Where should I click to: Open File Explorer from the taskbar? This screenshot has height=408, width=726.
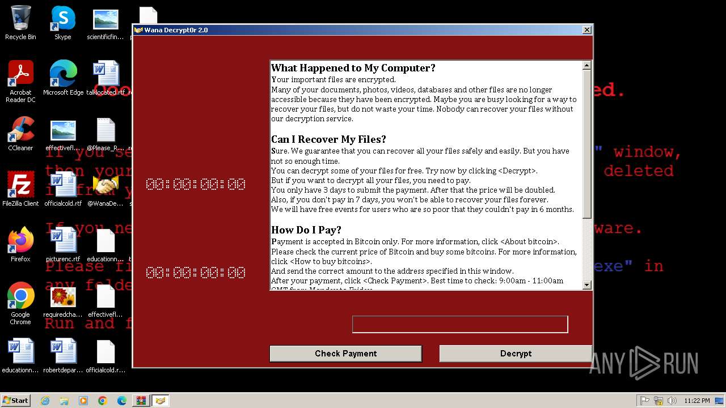point(64,401)
